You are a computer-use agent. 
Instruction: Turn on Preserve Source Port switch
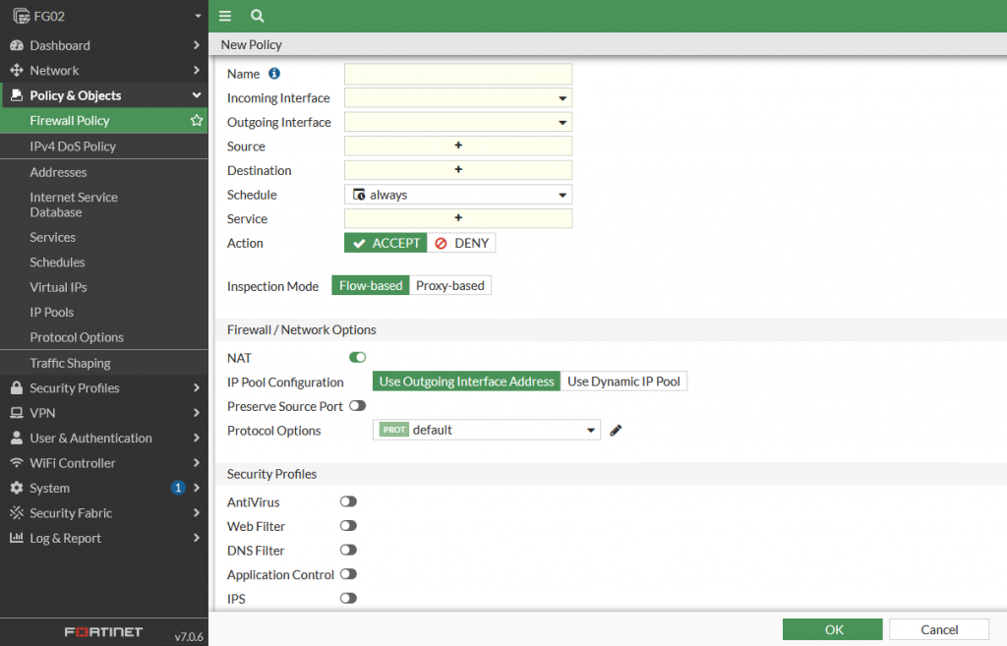pyautogui.click(x=357, y=406)
